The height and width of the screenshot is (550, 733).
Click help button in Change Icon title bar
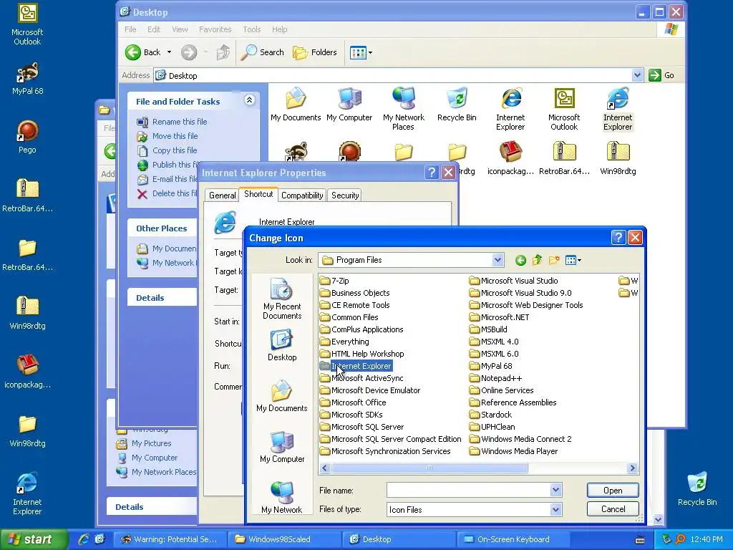618,238
